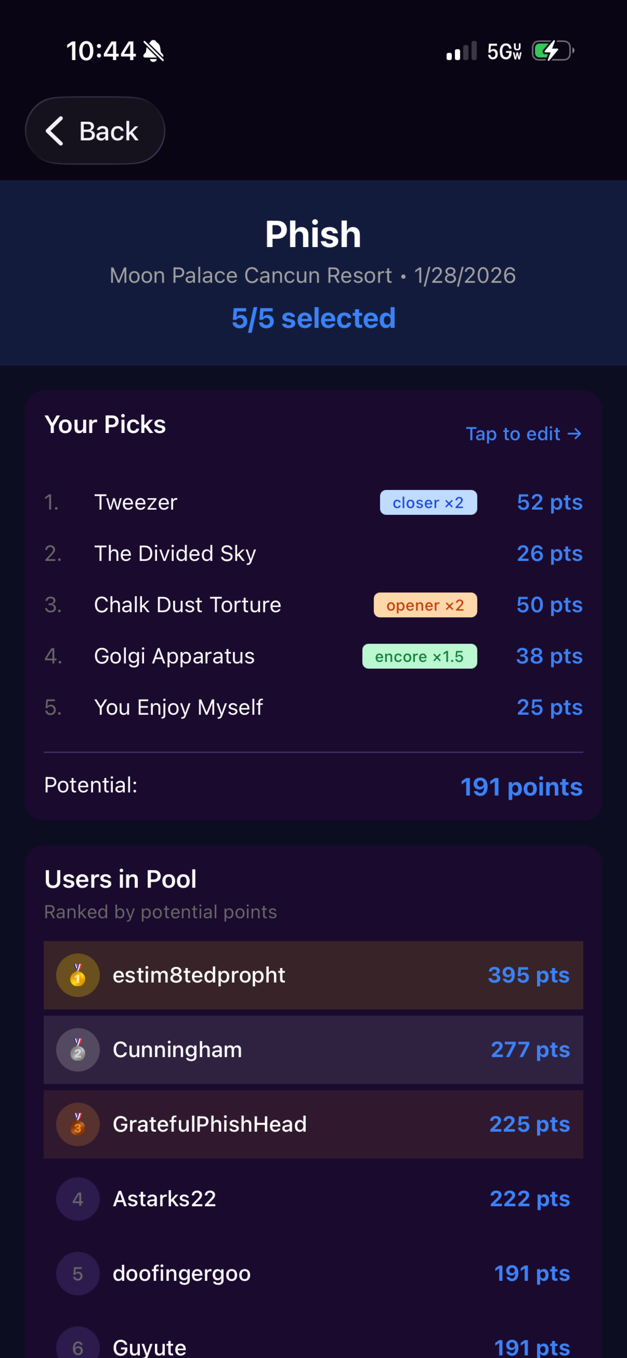The image size is (627, 1358).
Task: Tap the bronze third-place medal icon
Action: tap(78, 1124)
